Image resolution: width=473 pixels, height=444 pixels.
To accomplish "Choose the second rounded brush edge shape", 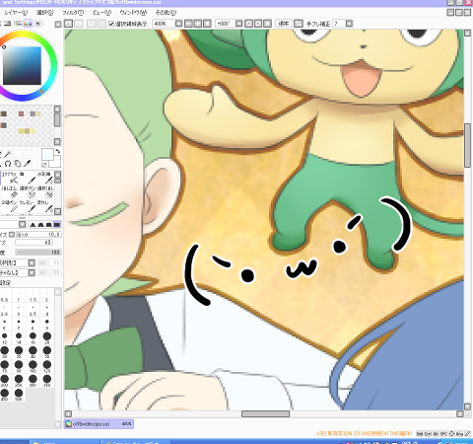I will [x=40, y=225].
